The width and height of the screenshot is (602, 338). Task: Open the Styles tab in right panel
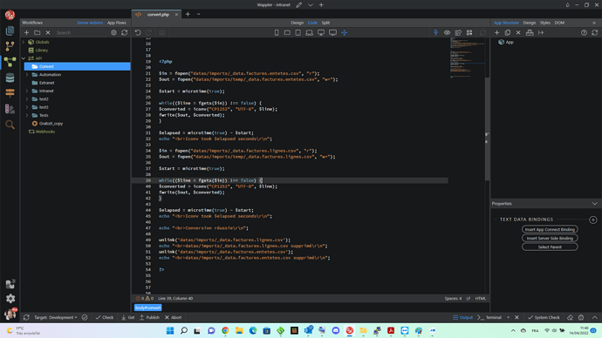coord(544,23)
